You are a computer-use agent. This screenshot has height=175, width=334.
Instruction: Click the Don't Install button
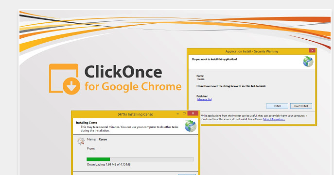pyautogui.click(x=301, y=106)
